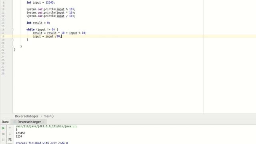The image size is (256, 144).
Task: Click 'System.out.println(input / 10);' line
Action: click(x=51, y=16)
